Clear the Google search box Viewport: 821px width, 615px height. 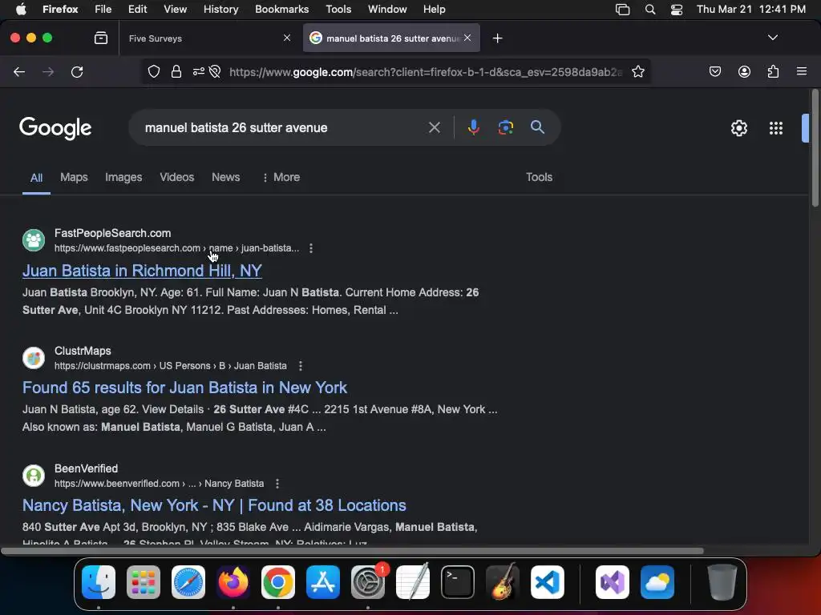(x=434, y=127)
